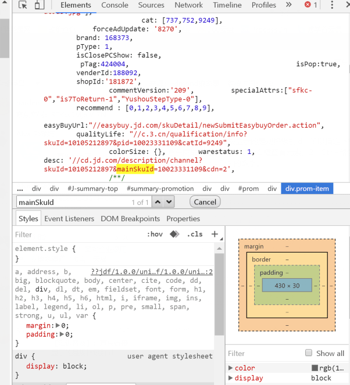
Task: Open the DOM Breakpoints pane
Action: 130,218
